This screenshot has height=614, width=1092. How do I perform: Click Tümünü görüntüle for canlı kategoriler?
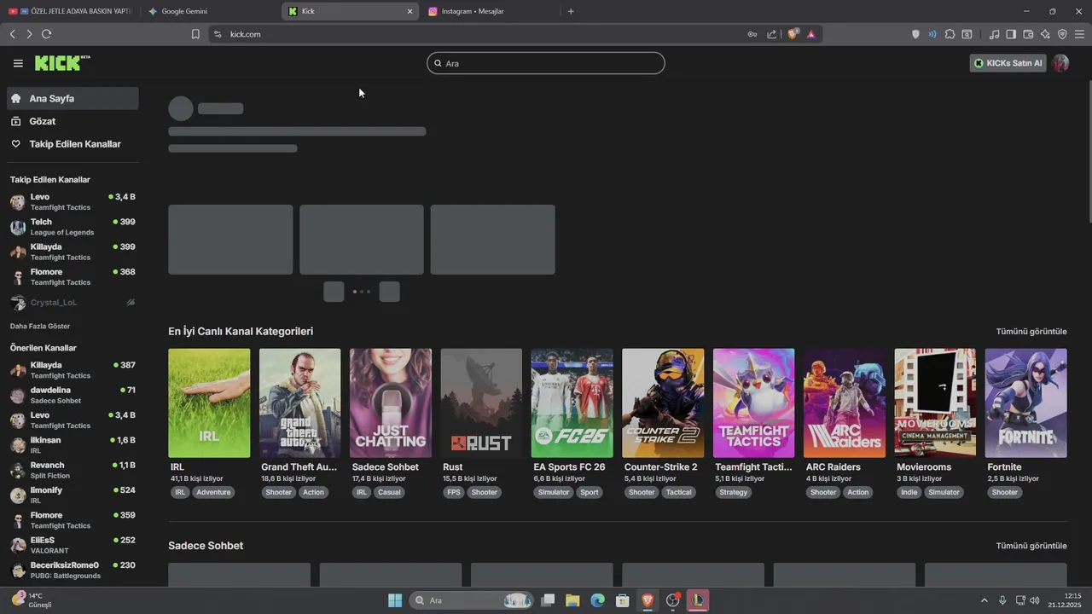[1031, 331]
